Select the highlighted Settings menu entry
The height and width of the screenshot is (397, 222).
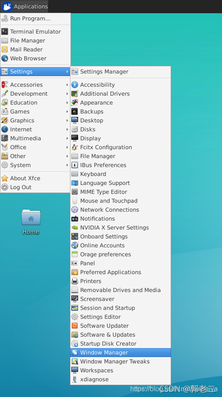click(35, 72)
